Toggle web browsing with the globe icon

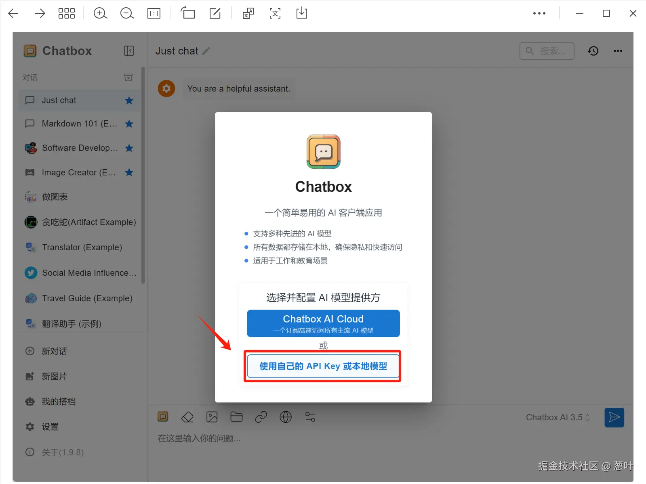tap(286, 417)
